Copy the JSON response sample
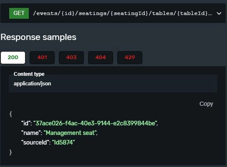The width and height of the screenshot is (227, 167). [x=206, y=104]
